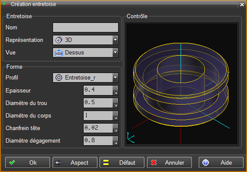The image size is (247, 172).
Task: Close the Création entretoise dialog
Action: click(x=242, y=4)
